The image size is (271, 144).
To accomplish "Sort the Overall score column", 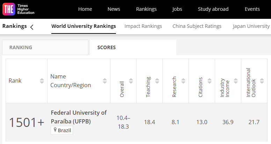I will pyautogui.click(x=131, y=81).
